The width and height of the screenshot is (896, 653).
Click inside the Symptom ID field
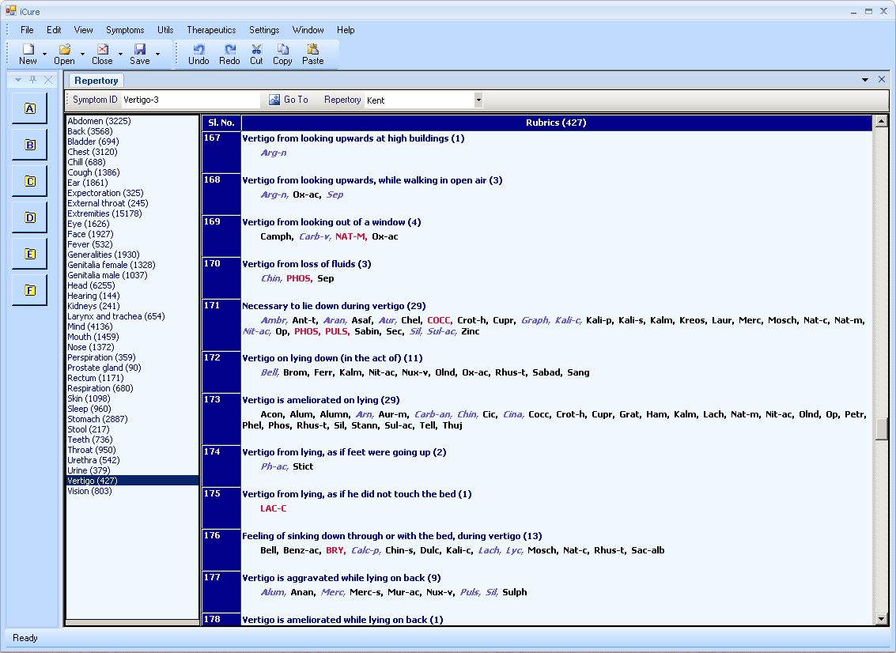click(x=191, y=100)
